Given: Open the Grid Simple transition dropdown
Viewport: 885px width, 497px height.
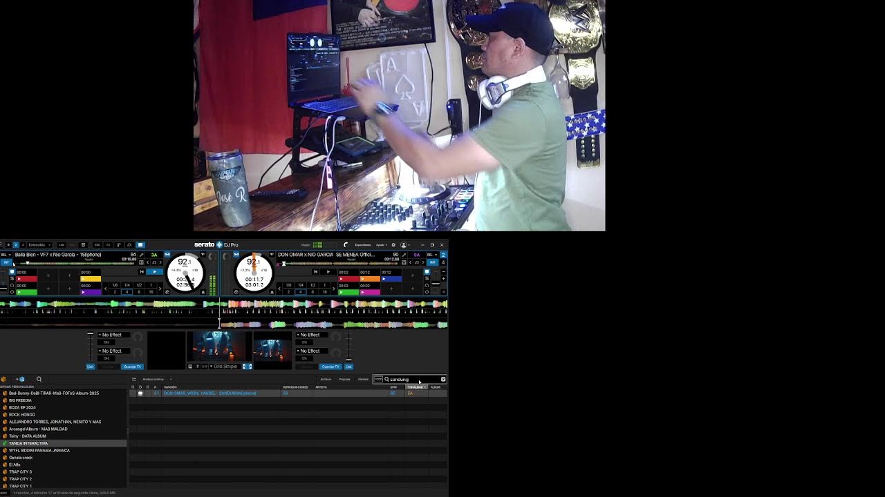Looking at the screenshot, I should [x=225, y=367].
